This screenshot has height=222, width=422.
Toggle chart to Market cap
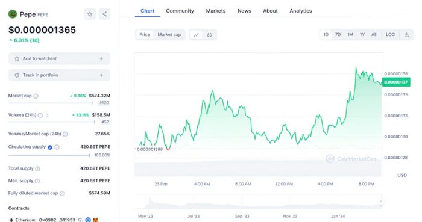169,35
